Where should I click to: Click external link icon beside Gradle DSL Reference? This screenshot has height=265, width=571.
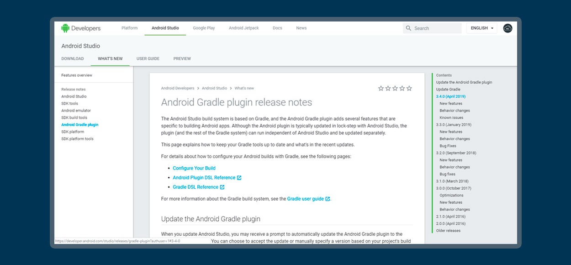(222, 187)
